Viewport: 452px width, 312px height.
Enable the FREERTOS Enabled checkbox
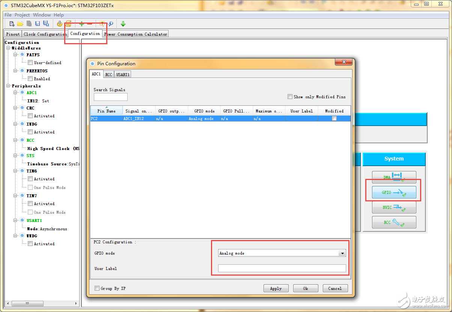[30, 79]
